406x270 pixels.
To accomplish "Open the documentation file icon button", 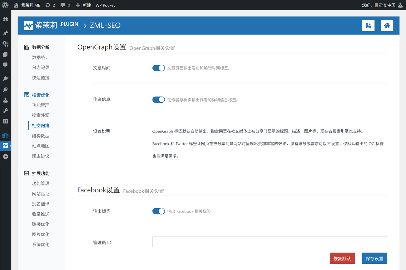I will pyautogui.click(x=368, y=26).
